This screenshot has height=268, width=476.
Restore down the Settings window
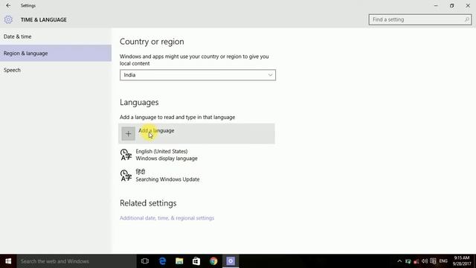452,5
